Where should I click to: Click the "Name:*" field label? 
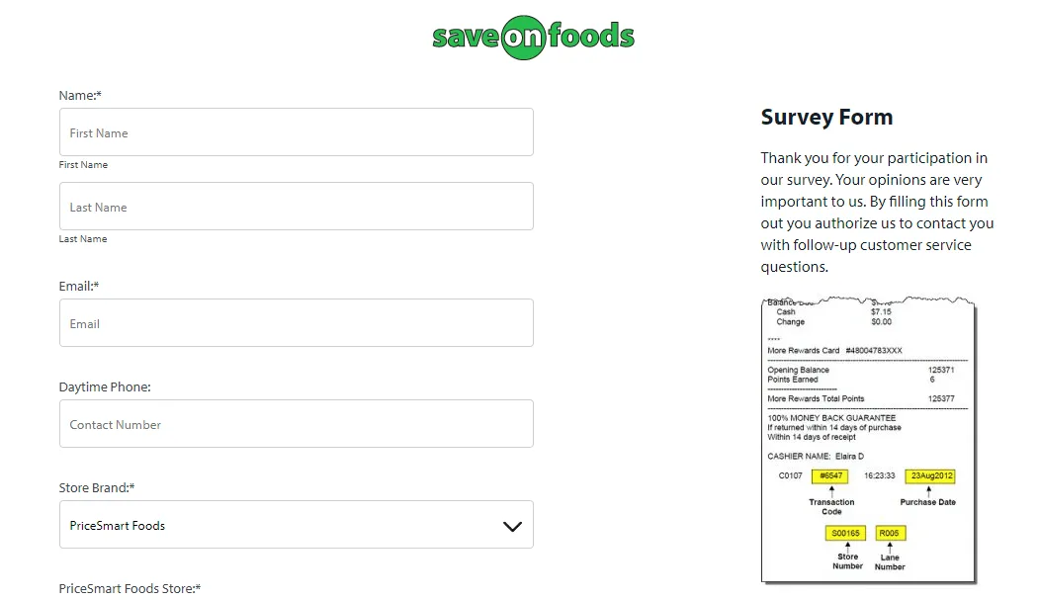pos(80,95)
